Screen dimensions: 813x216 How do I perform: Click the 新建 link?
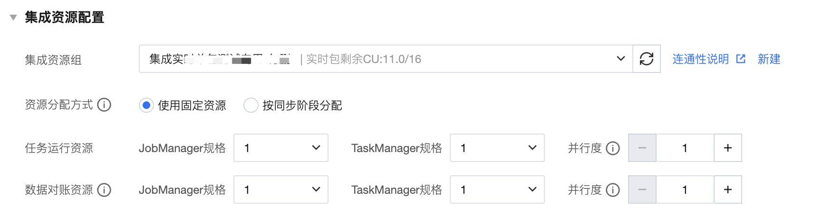click(x=769, y=59)
